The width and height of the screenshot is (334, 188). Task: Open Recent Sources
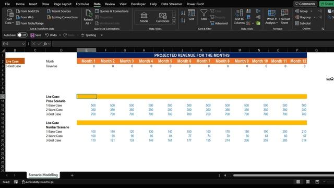click(59, 11)
